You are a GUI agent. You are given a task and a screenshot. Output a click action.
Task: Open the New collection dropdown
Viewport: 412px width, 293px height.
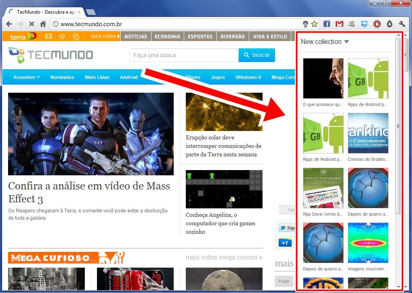coord(325,42)
